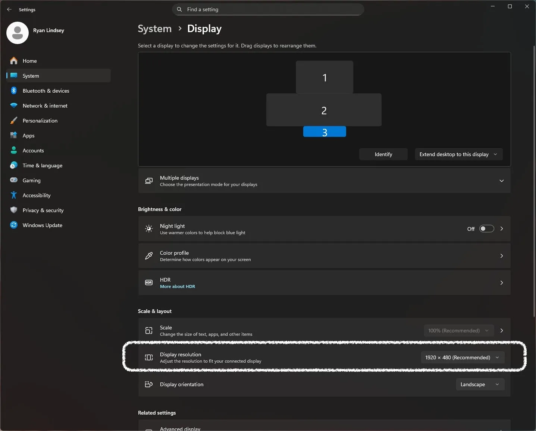Click the Scale icon
The image size is (536, 431).
pyautogui.click(x=149, y=331)
